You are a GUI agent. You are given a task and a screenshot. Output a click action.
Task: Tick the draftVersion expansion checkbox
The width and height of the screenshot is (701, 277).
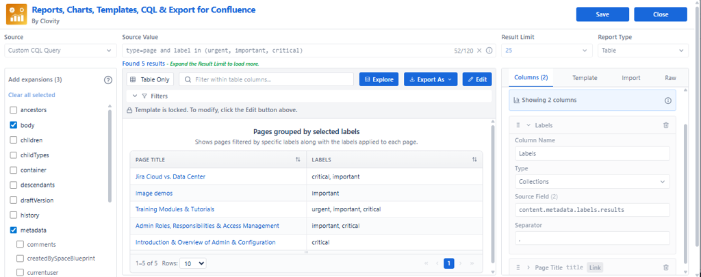[x=14, y=200]
